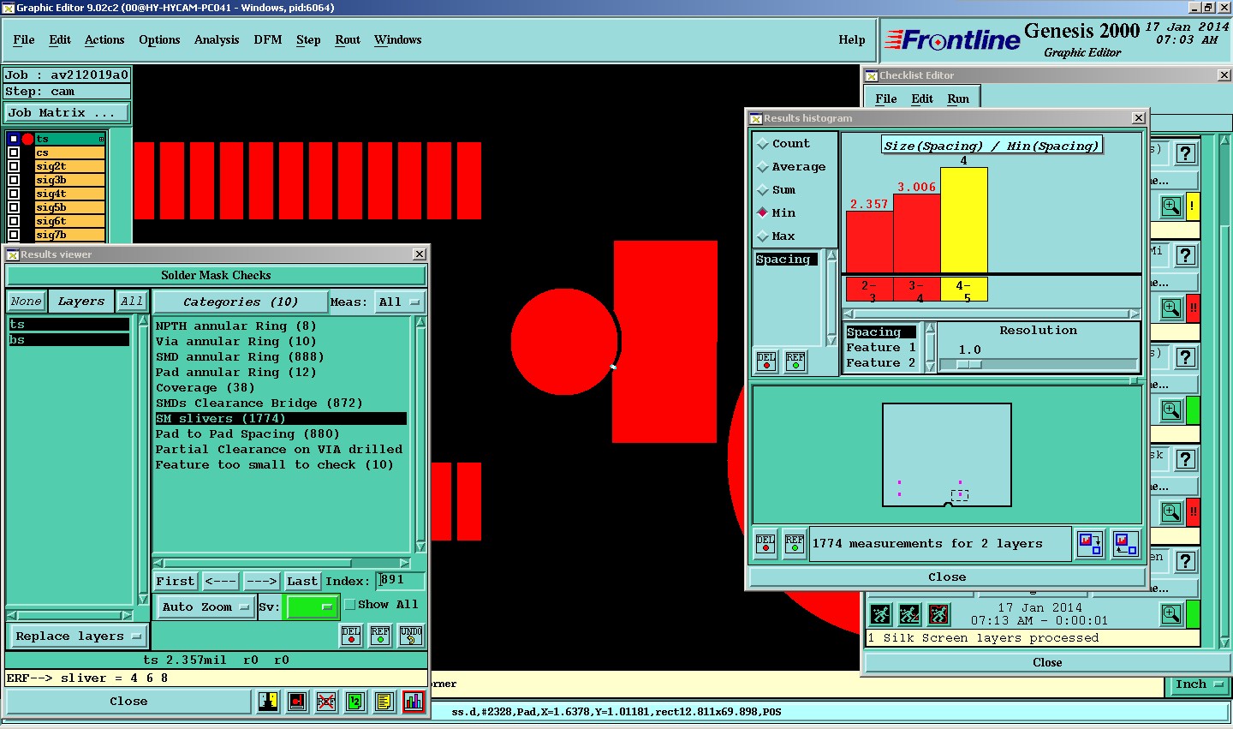The image size is (1233, 729).
Task: Select the Pad to Pad Spacing (880) category
Action: click(247, 433)
